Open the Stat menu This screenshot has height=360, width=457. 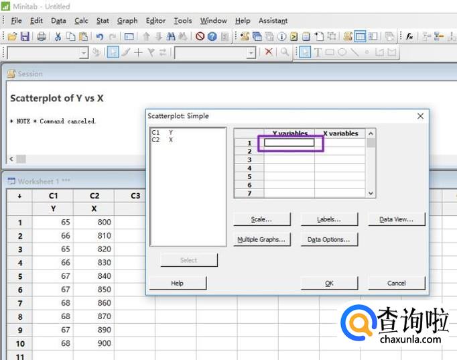click(x=103, y=21)
